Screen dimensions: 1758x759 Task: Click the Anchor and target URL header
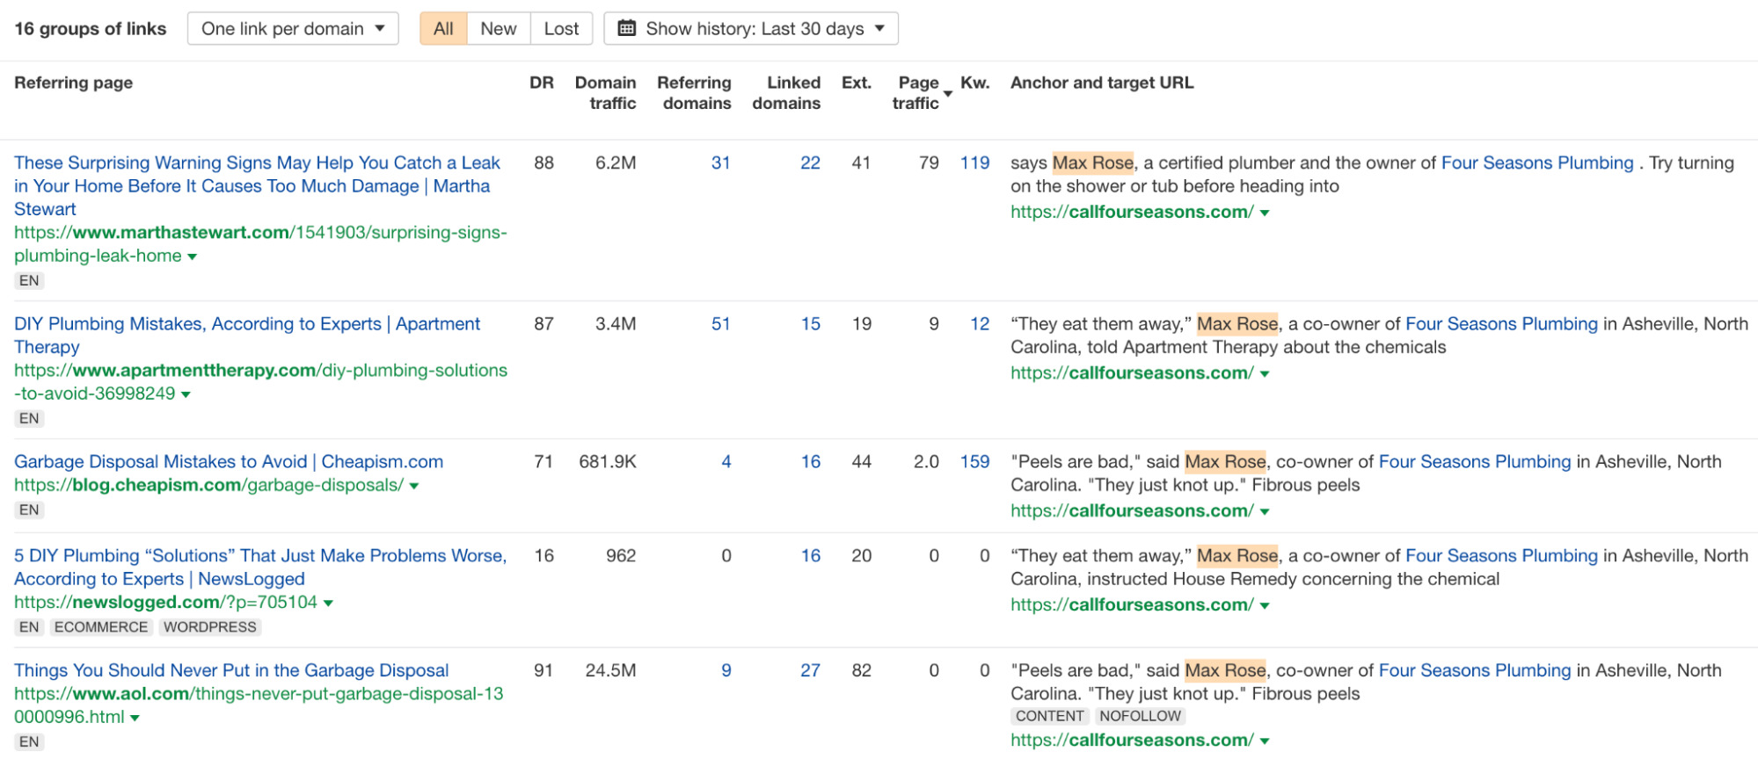(x=1102, y=83)
